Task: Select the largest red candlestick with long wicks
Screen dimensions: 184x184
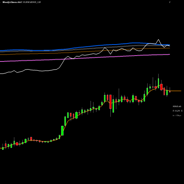Action: [x=110, y=102]
